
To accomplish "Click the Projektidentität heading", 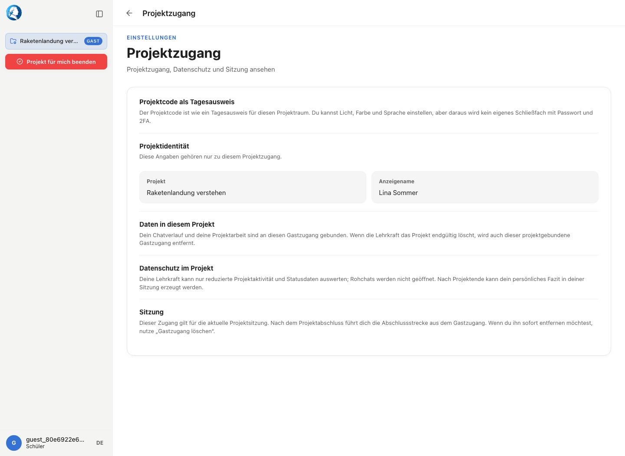I will [x=164, y=146].
